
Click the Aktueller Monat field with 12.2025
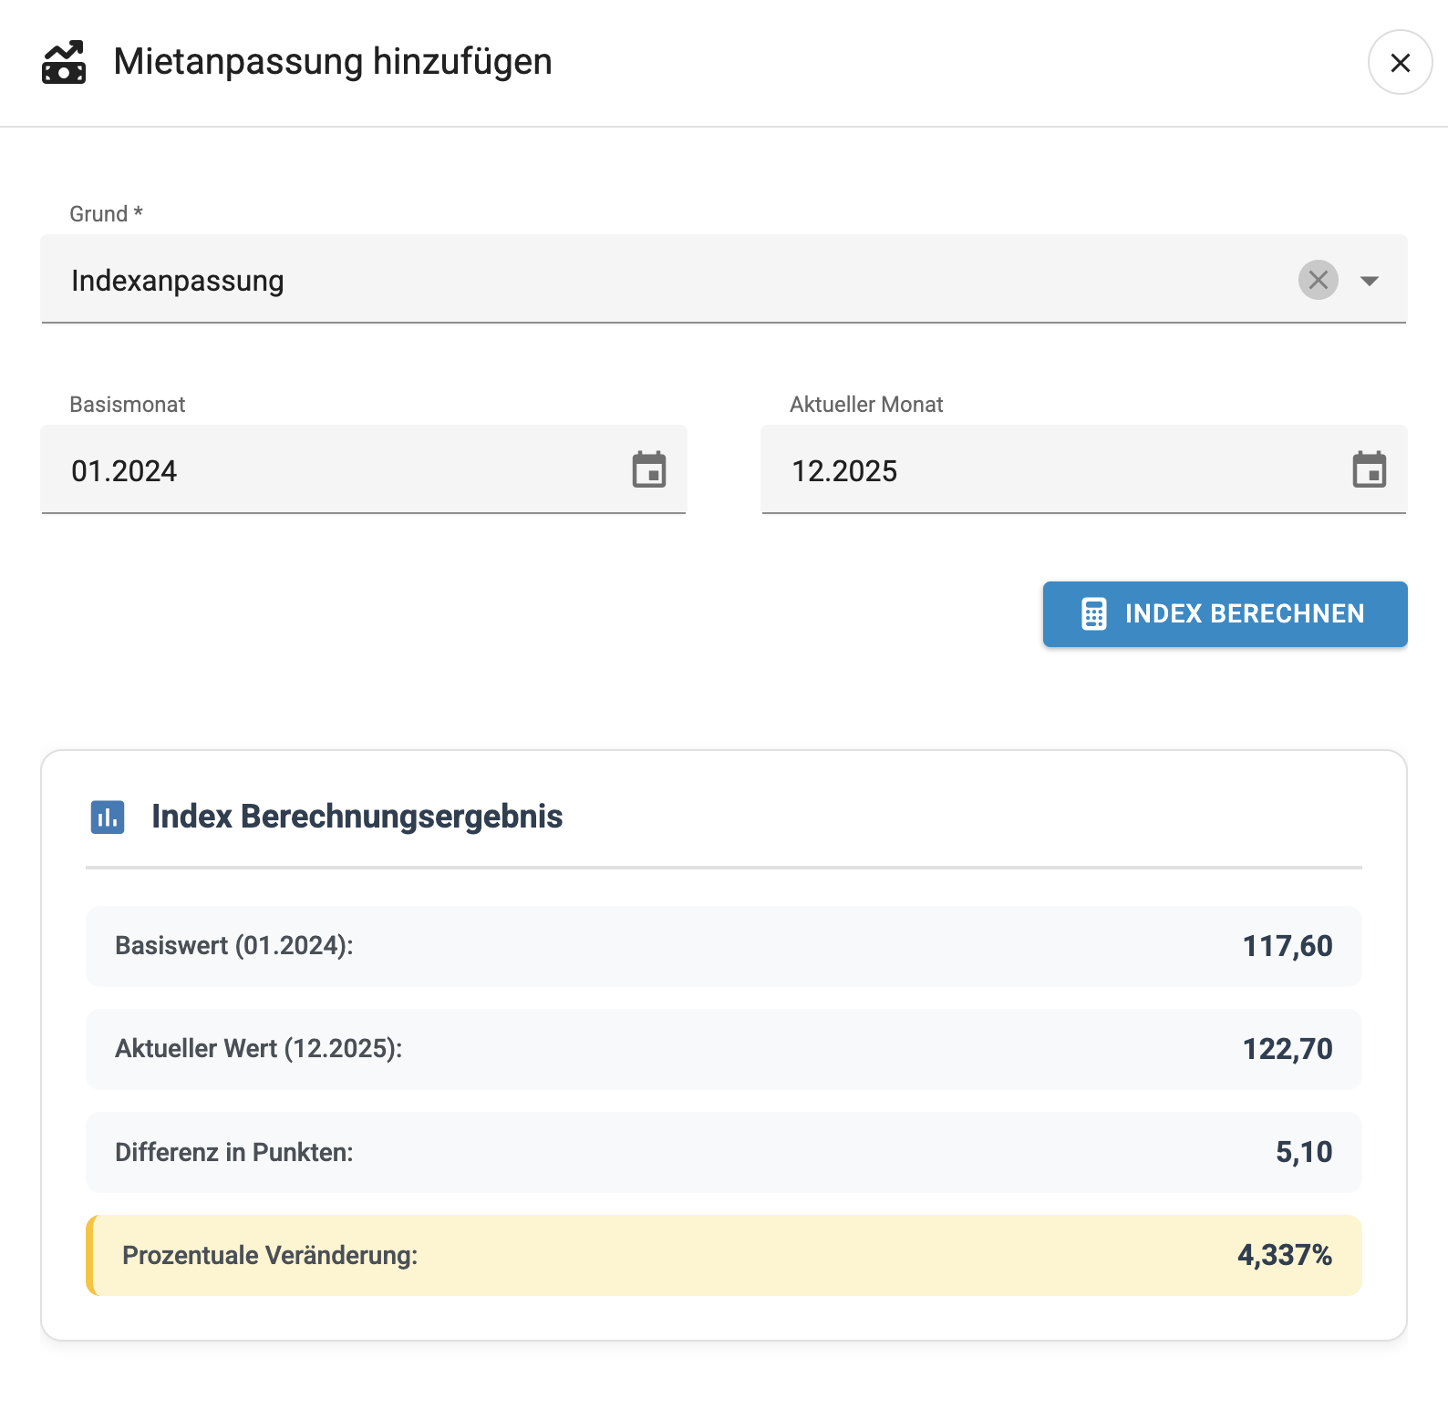[1083, 469]
